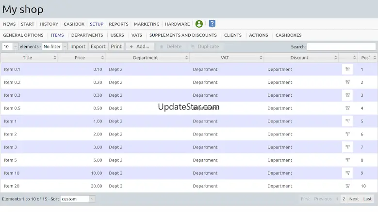Click the image thumbnail for Item 0.3
Viewport: 378px width, 212px height.
[x=347, y=95]
